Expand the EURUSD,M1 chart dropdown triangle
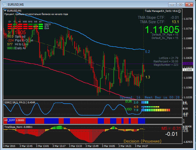 click(x=5, y=11)
